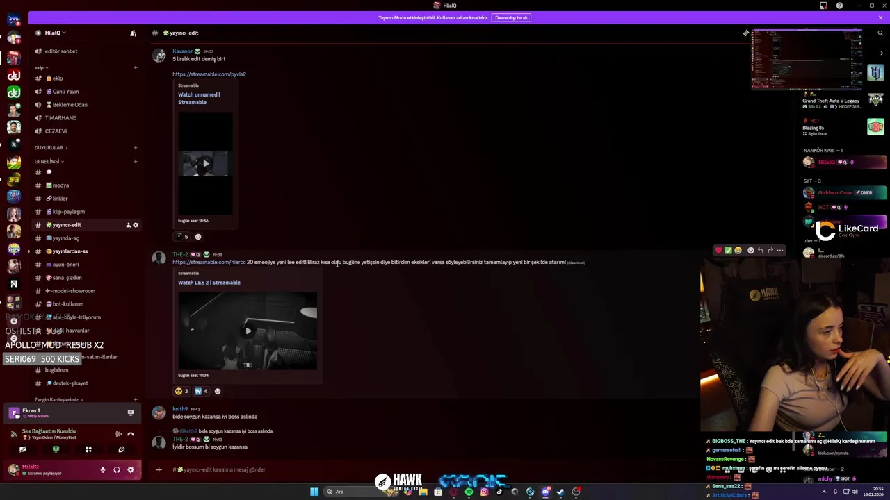Play the unnamed Streamable video thumbnail

205,164
